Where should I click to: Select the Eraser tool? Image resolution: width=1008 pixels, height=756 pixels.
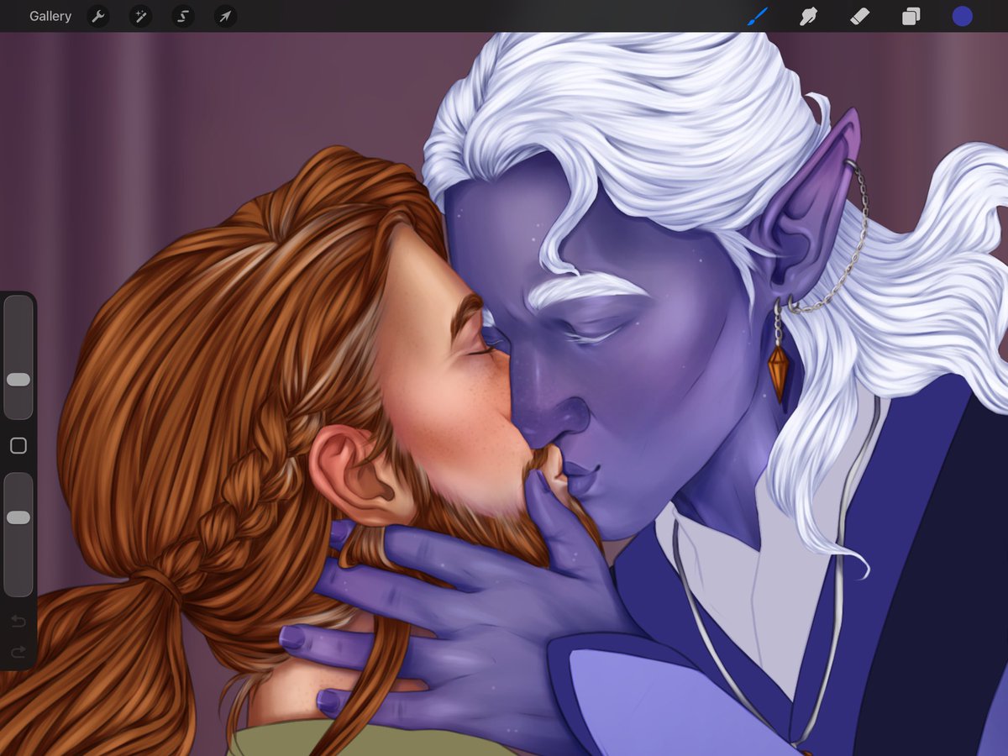point(859,16)
